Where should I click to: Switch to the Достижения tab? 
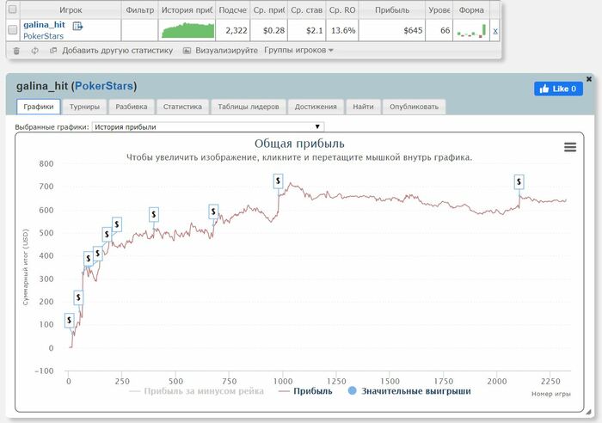(x=316, y=107)
